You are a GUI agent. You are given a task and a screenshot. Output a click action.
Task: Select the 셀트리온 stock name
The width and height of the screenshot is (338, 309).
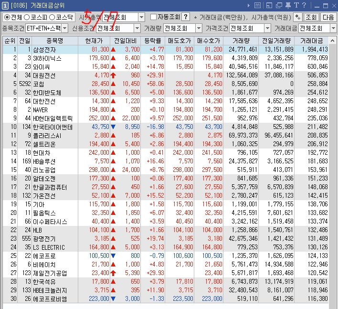[44, 144]
